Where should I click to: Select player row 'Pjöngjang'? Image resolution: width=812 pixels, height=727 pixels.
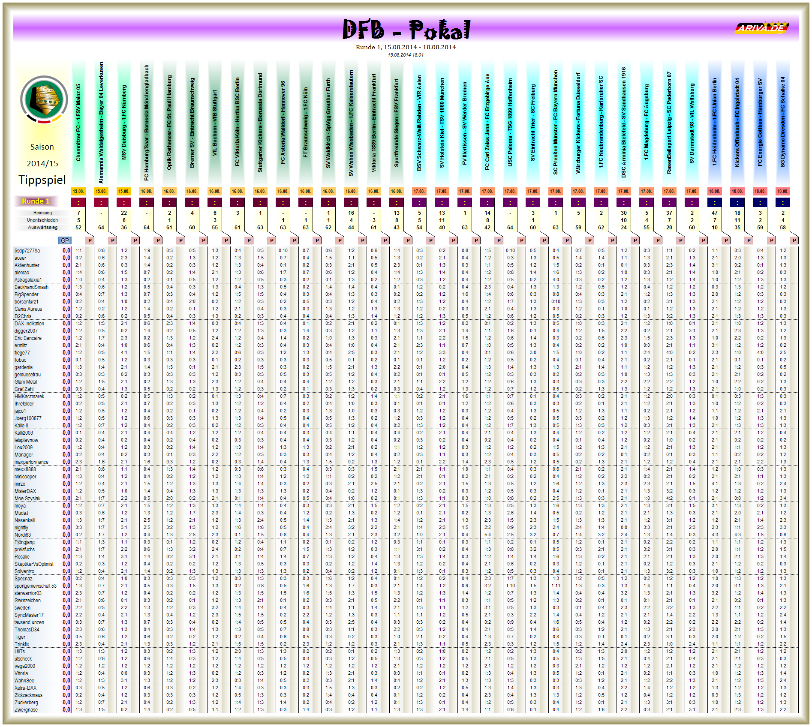406,542
